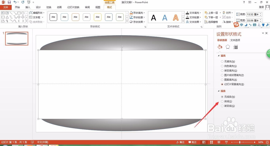Select the rectangle shape in shapes gallery
Screen dimensions: 270x146
[x=19, y=13]
